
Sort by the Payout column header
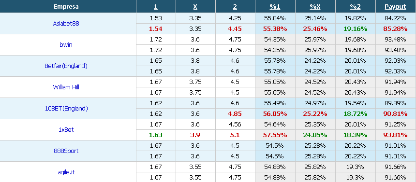pyautogui.click(x=395, y=7)
